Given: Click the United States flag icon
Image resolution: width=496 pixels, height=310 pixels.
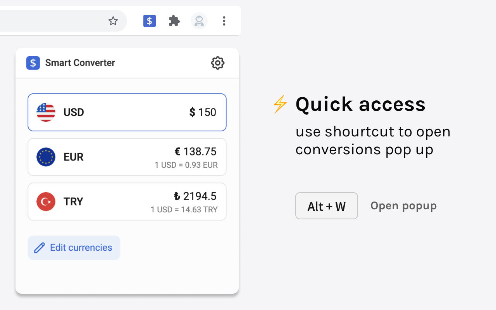Looking at the screenshot, I should (46, 112).
